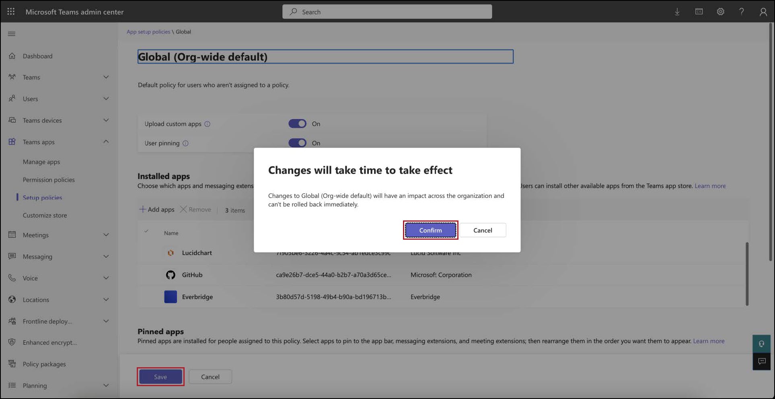Click the Name column header
Screen dimensions: 775x399
(171, 233)
